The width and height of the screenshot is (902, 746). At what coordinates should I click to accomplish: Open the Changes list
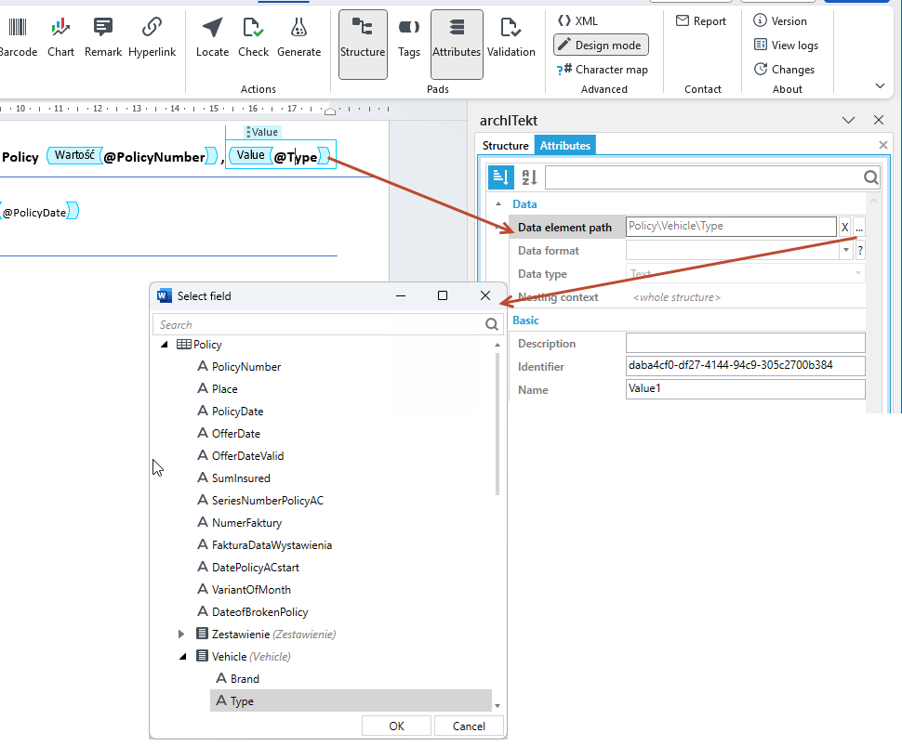pyautogui.click(x=784, y=70)
